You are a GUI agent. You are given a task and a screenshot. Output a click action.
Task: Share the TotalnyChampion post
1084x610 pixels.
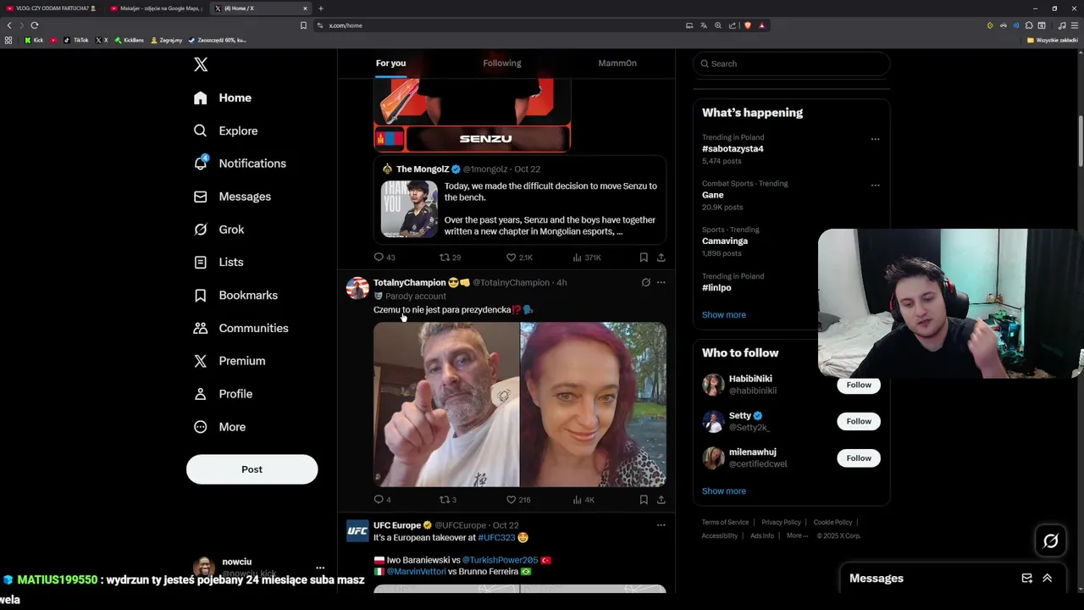[x=661, y=500]
